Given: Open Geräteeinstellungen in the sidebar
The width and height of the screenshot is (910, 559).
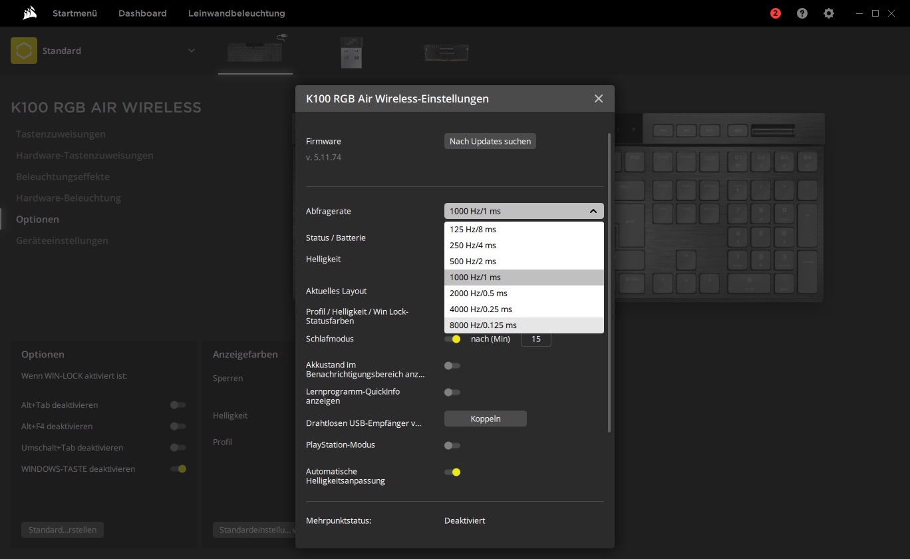Looking at the screenshot, I should (x=62, y=240).
